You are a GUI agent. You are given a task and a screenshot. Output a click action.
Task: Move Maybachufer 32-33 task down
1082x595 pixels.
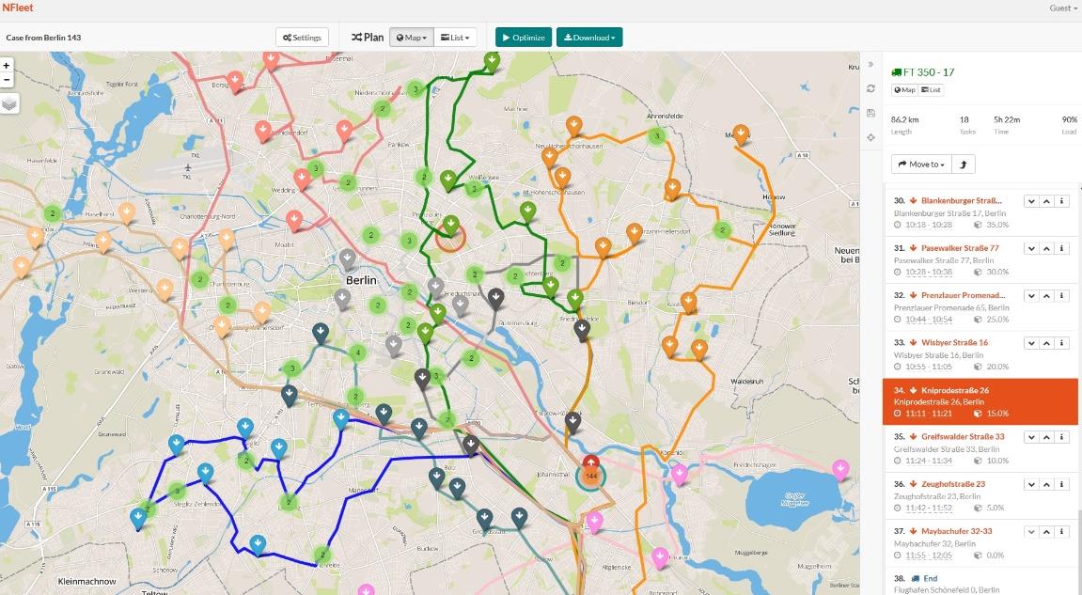1031,531
